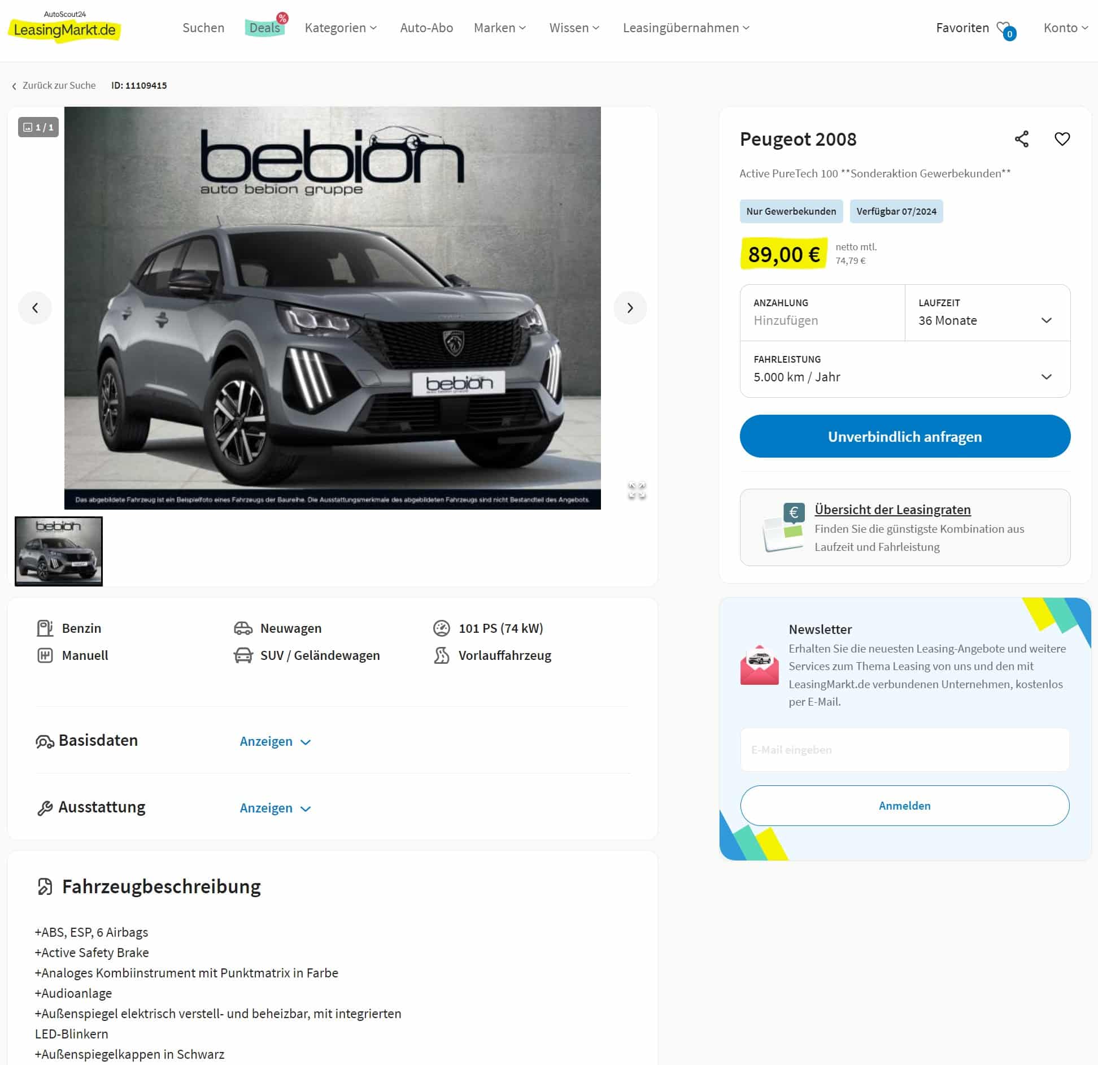The image size is (1098, 1065).
Task: Click the share icon next to Peugeot 2008
Action: tap(1021, 139)
